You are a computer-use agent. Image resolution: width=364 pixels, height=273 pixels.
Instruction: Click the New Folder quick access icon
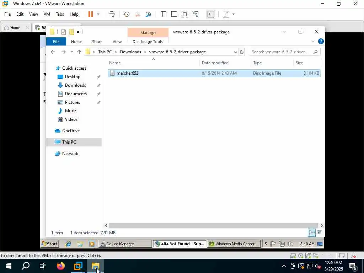click(x=71, y=32)
